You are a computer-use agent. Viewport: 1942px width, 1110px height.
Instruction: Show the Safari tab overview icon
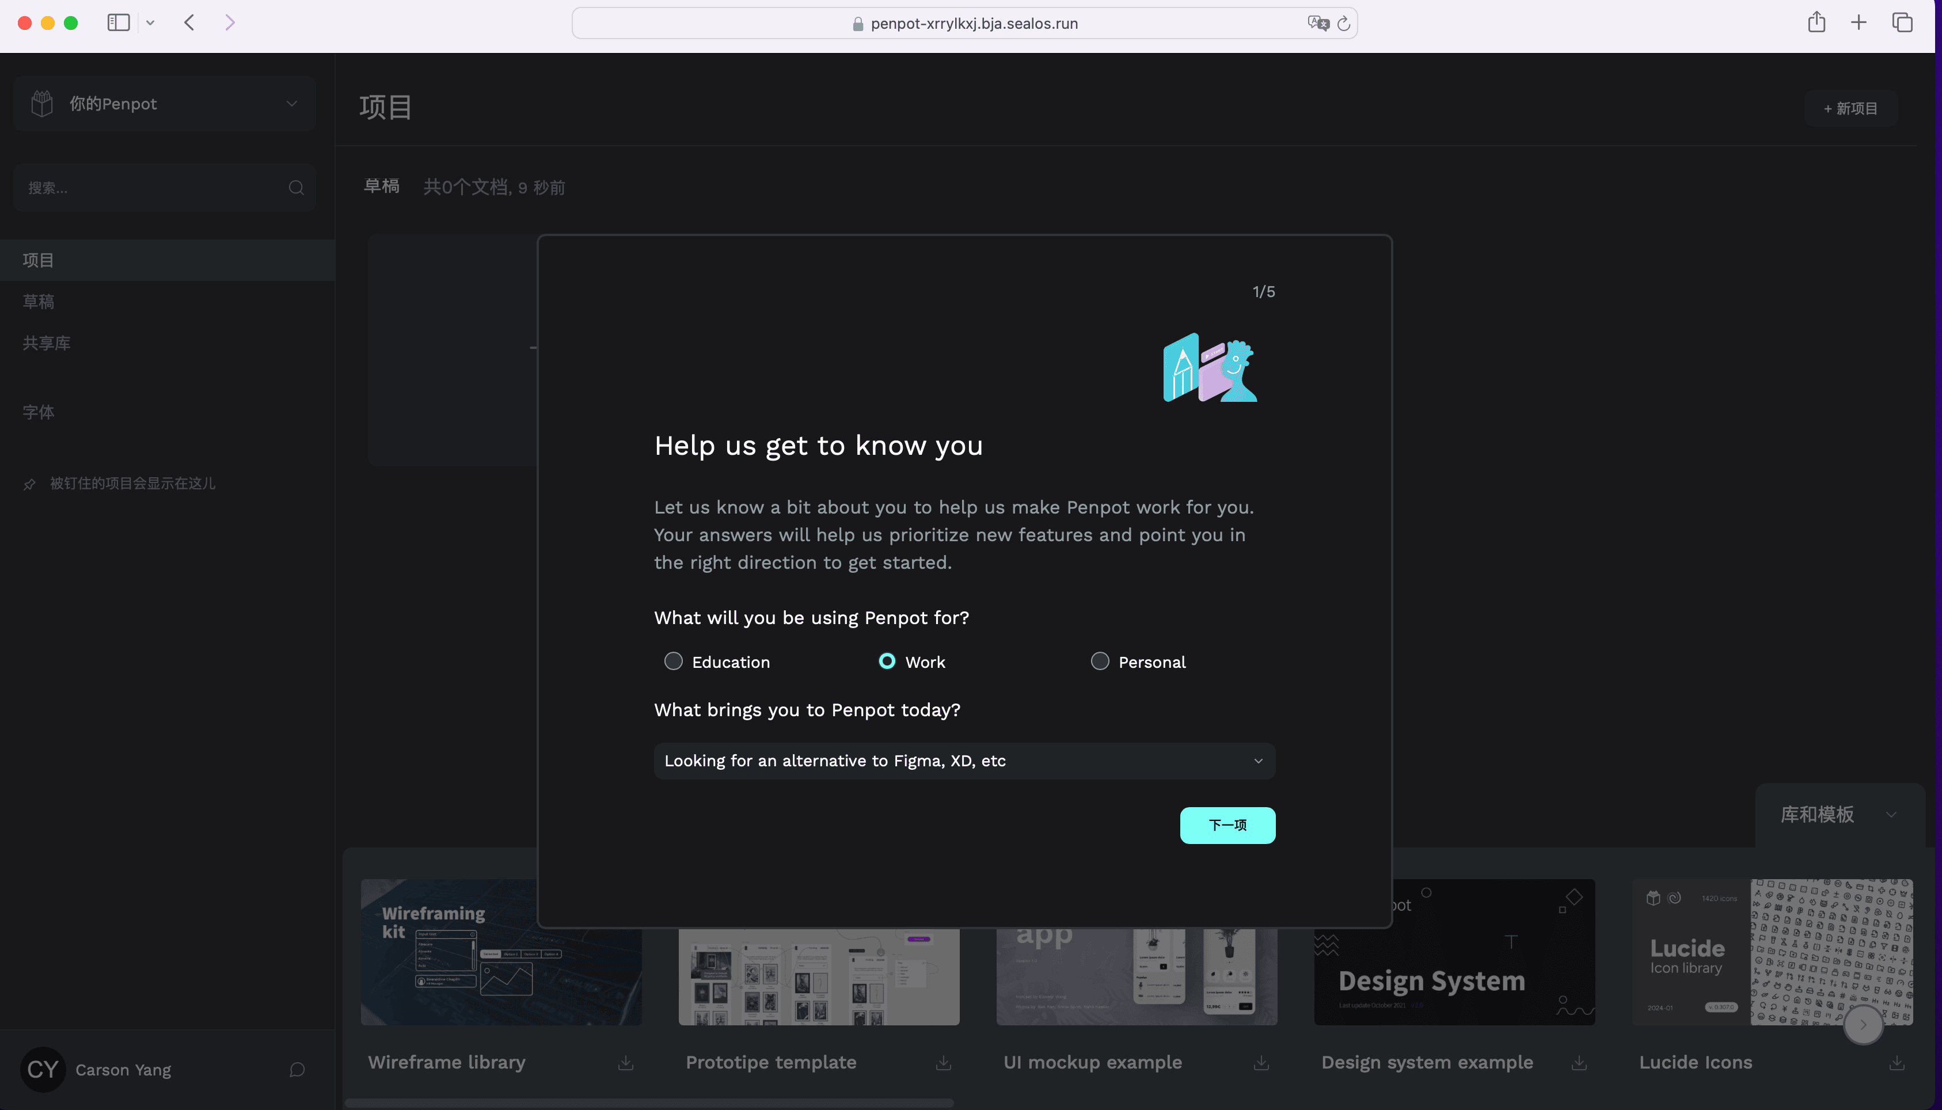point(1902,22)
